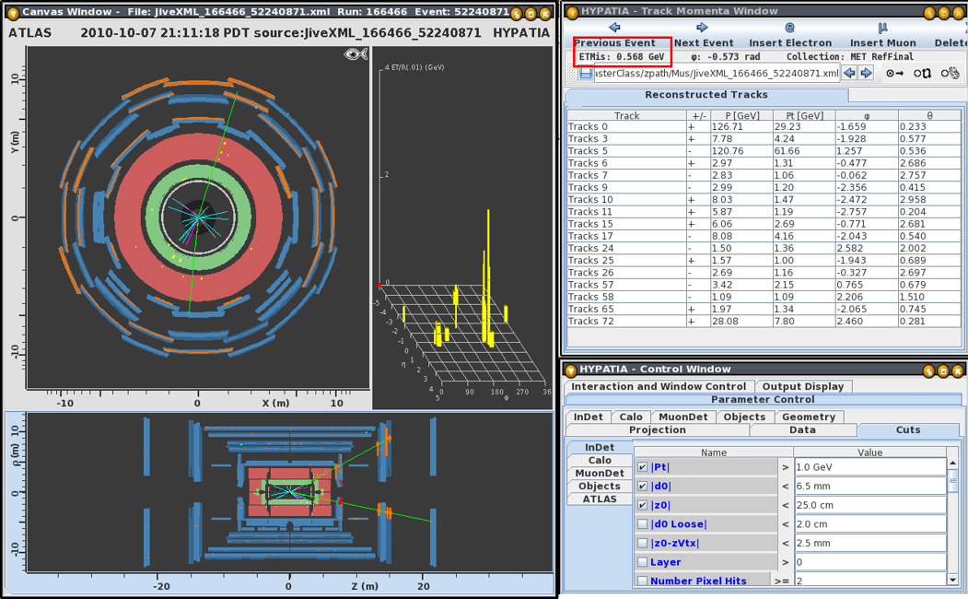Go to the Previous Event arrow

[614, 28]
